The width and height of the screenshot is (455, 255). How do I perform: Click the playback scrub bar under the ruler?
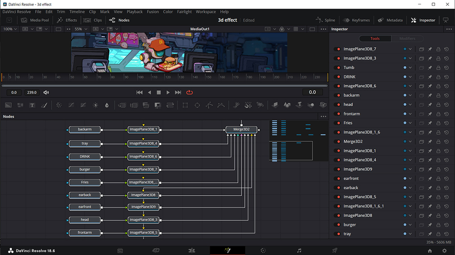(164, 86)
